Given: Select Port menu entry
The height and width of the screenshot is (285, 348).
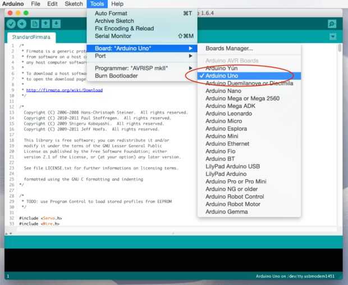Looking at the screenshot, I should (142, 56).
